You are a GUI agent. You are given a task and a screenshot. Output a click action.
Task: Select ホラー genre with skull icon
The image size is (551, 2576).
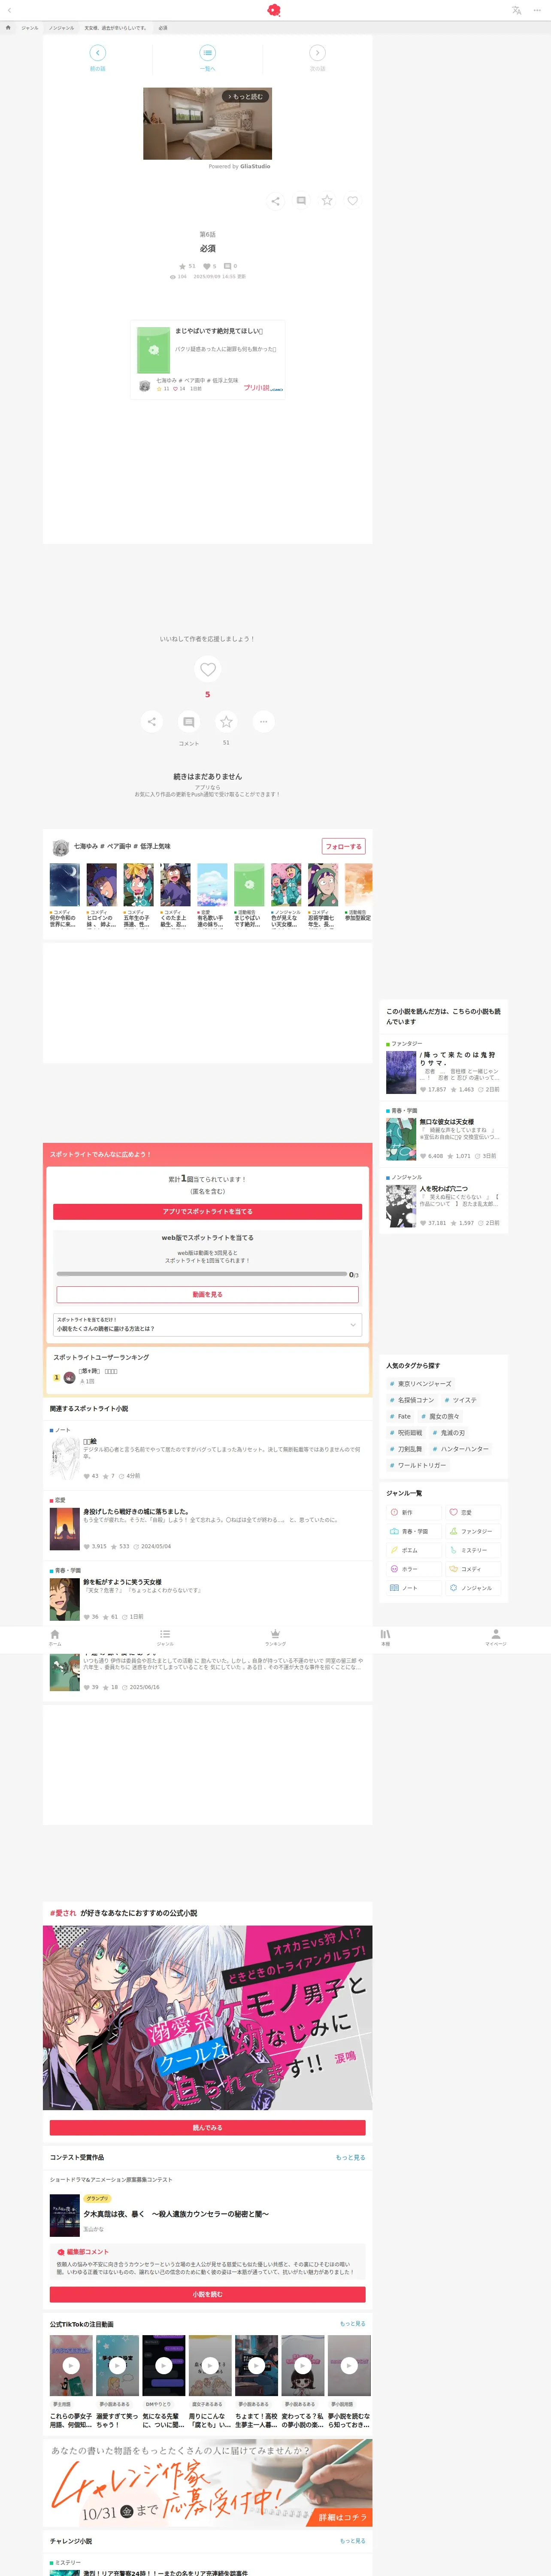coord(414,1569)
